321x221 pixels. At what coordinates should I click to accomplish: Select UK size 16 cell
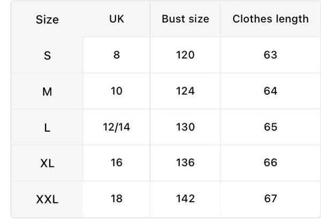[x=117, y=163]
